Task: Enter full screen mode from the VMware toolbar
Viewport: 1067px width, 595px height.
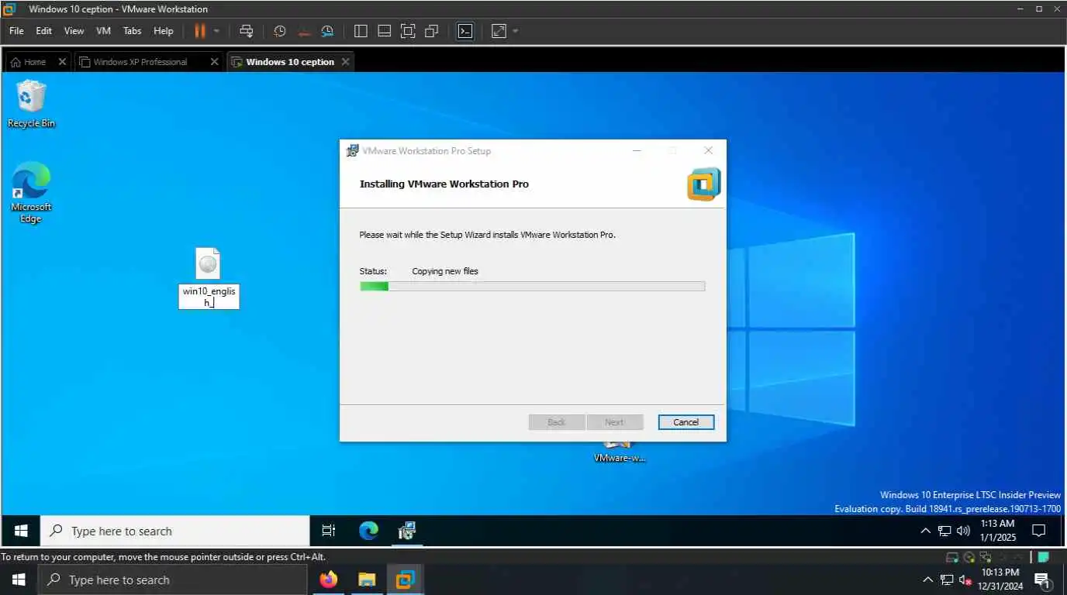Action: [408, 31]
